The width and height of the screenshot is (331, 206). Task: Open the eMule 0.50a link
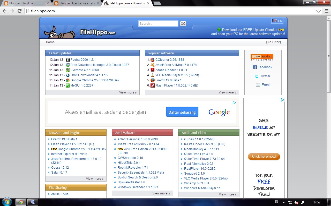[60, 194]
